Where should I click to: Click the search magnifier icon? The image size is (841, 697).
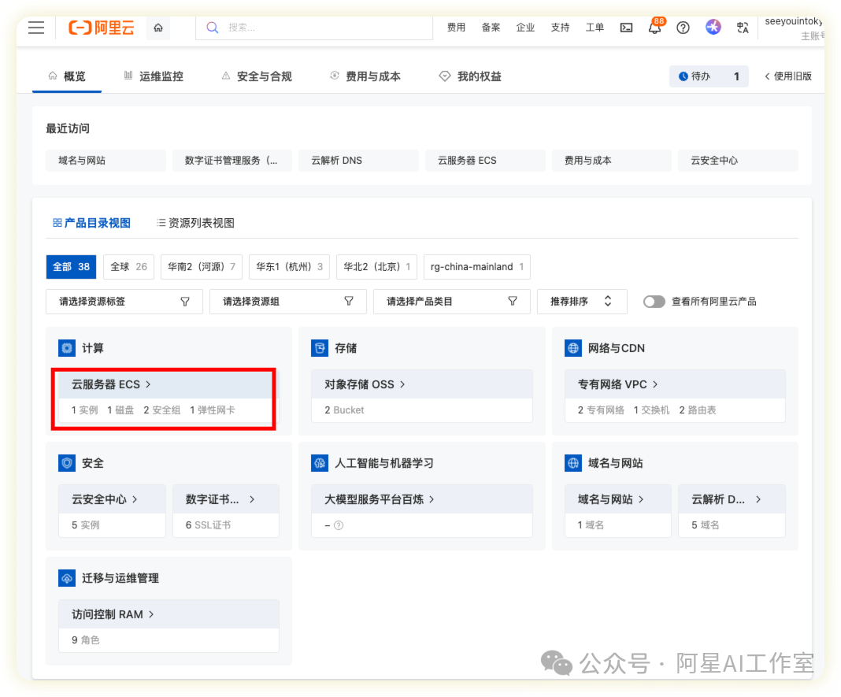pos(213,28)
